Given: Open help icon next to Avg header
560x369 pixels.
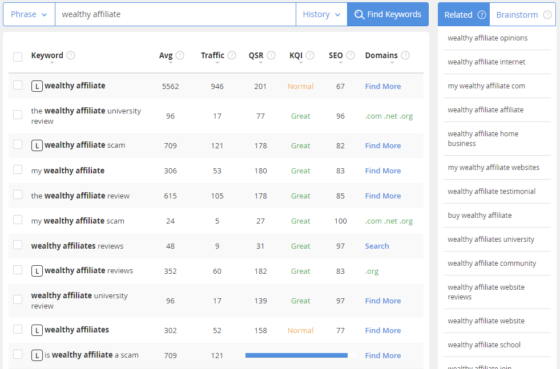Looking at the screenshot, I should tap(180, 55).
